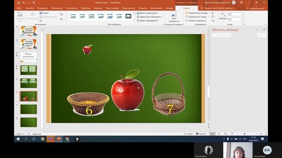The width and height of the screenshot is (282, 158).
Task: Apply the first picture style thumbnail
Action: [73, 16]
